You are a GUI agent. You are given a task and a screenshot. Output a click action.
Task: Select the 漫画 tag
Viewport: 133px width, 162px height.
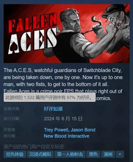108,154
